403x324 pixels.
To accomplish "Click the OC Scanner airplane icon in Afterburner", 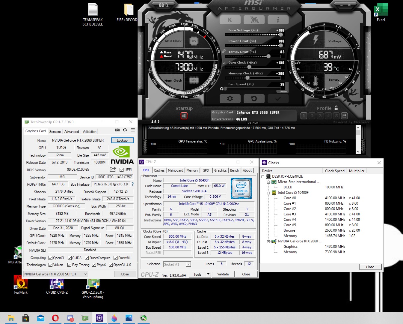I will coord(254,20).
